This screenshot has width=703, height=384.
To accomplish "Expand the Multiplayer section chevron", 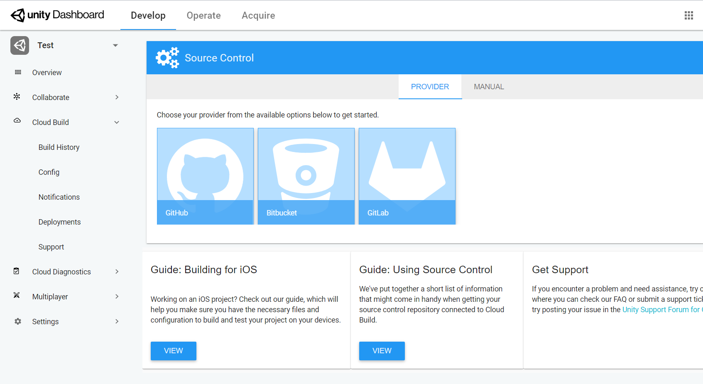I will click(x=117, y=296).
